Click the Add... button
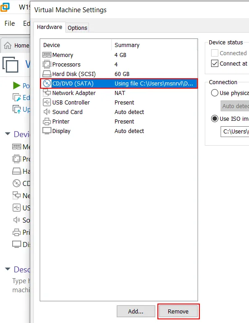The image size is (249, 323). pyautogui.click(x=136, y=311)
